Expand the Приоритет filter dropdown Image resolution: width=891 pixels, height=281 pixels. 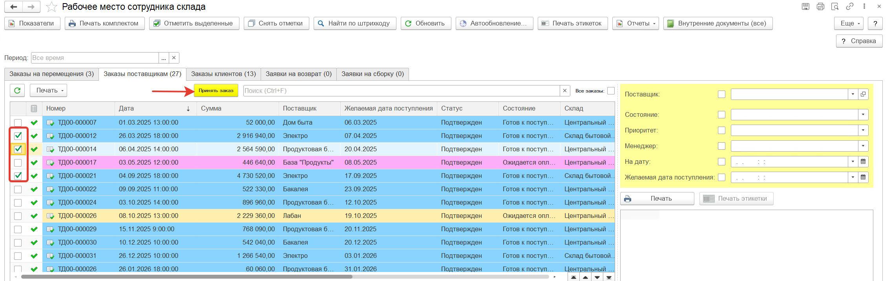pos(863,130)
